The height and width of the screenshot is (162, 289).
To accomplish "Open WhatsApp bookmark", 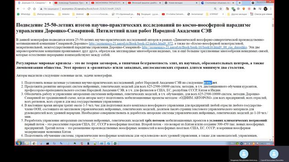I will coord(23,14).
